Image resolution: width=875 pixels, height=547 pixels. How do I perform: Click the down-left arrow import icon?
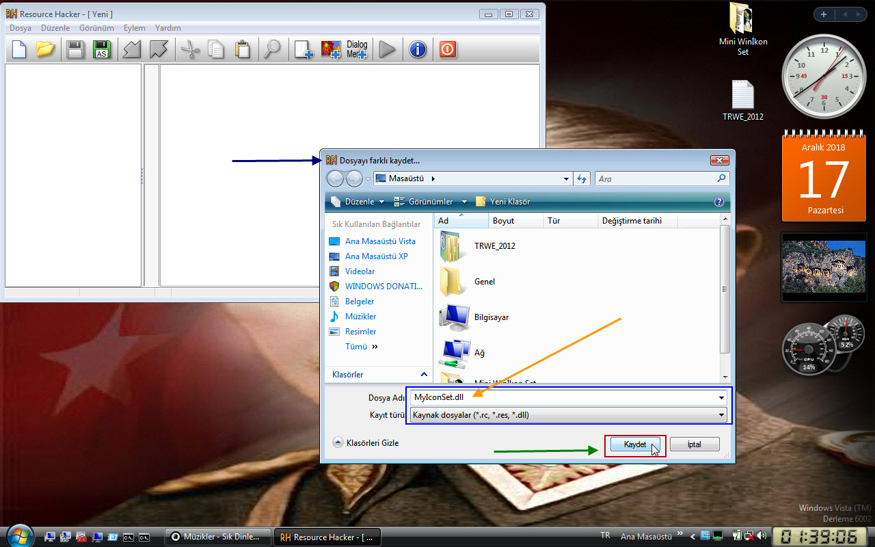tap(131, 49)
